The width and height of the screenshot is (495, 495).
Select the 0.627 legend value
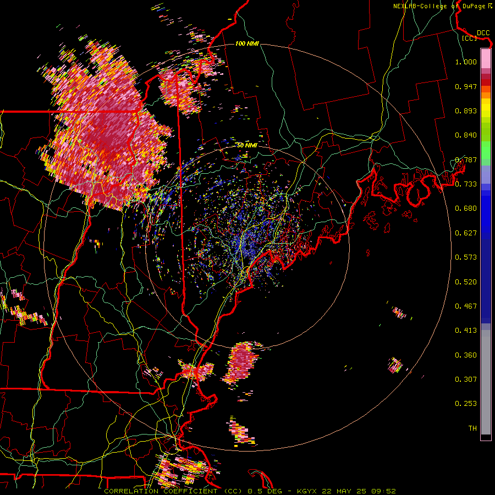pos(466,233)
